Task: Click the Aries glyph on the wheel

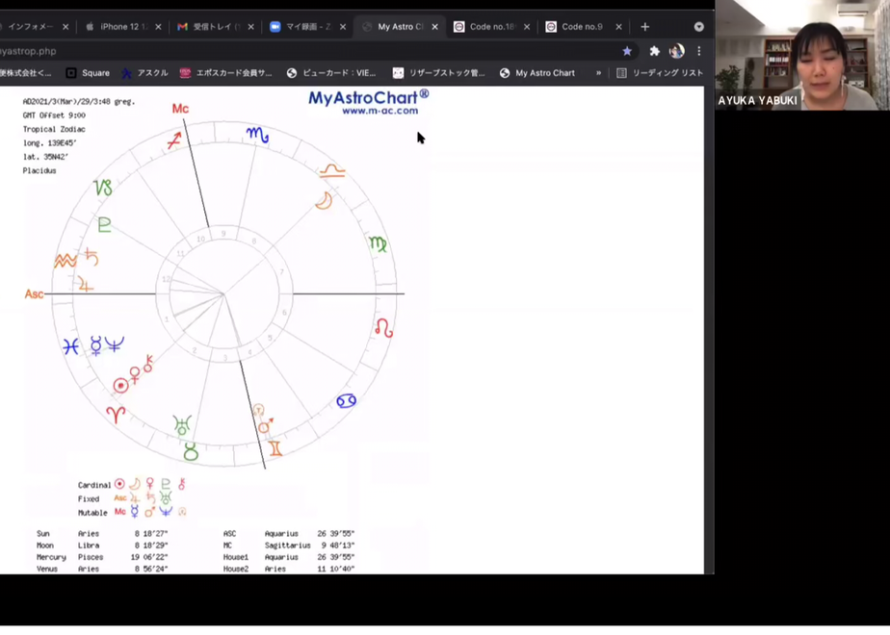Action: (116, 415)
